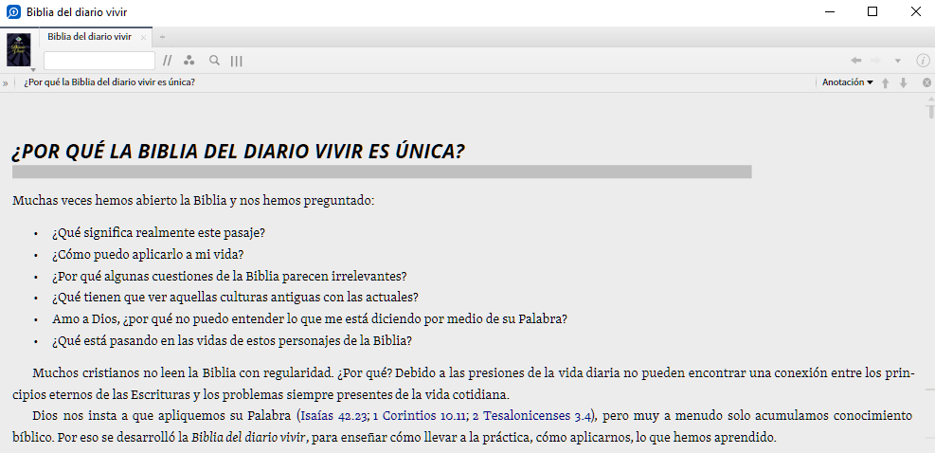Click the heading breadcrumb '¿Por qué la Biblia...'
Viewport: 935px width, 453px height.
[110, 82]
